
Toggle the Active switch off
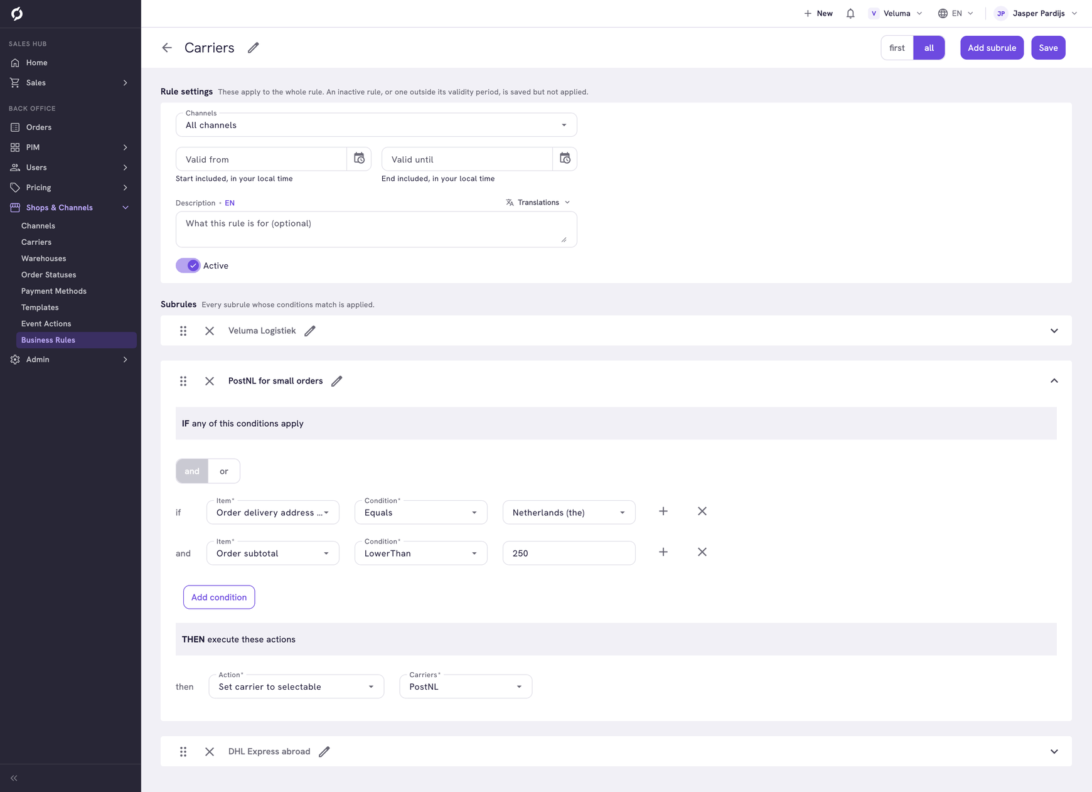188,265
